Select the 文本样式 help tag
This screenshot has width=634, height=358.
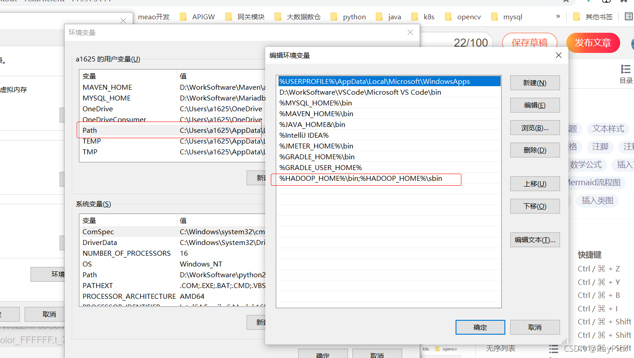608,129
